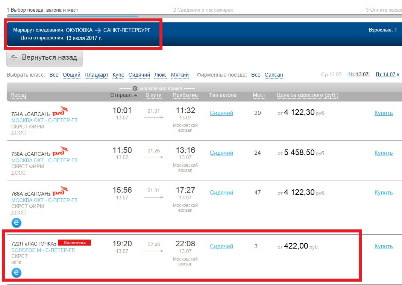Image resolution: width=402 pixels, height=285 pixels.
Task: Click departure time 11:50
Action: [122, 150]
